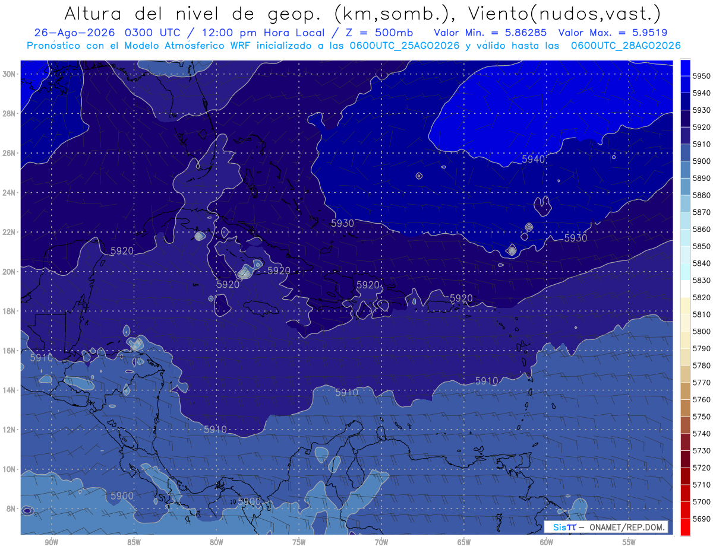This screenshot has width=713, height=550.
Task: Click the 75W longitude axis label
Action: [x=299, y=543]
